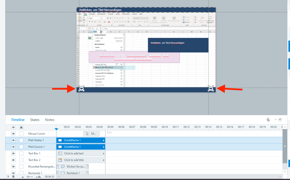Select the 'Click to add title' timeline bar
The width and height of the screenshot is (290, 180).
click(81, 160)
